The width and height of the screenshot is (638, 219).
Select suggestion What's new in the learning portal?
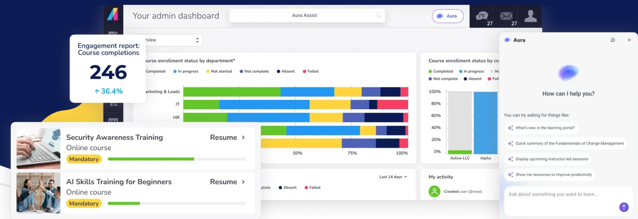541,128
